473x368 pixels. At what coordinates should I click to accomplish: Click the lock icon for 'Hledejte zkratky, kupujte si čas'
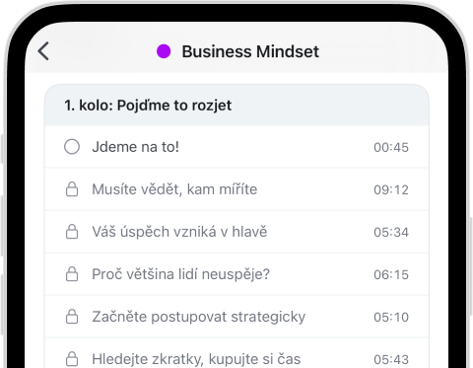tap(72, 359)
